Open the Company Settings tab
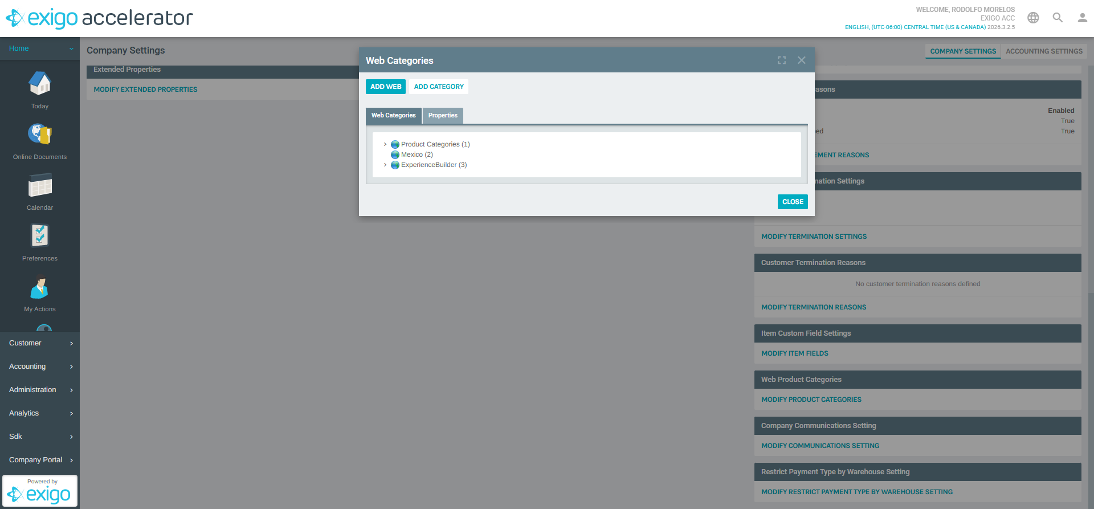Viewport: 1094px width, 509px height. click(x=963, y=51)
